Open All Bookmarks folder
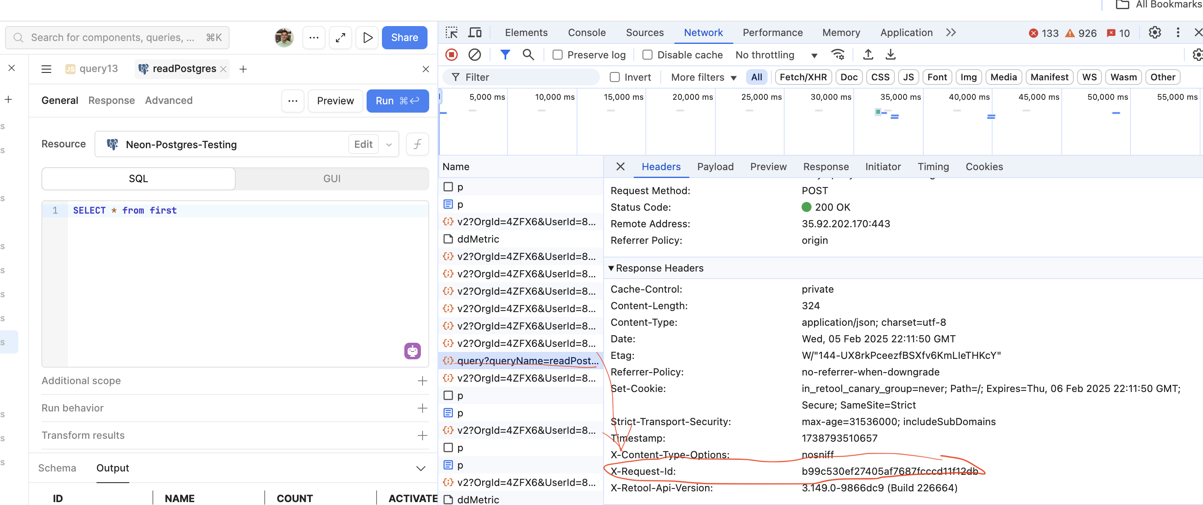This screenshot has width=1203, height=505. click(x=1158, y=5)
